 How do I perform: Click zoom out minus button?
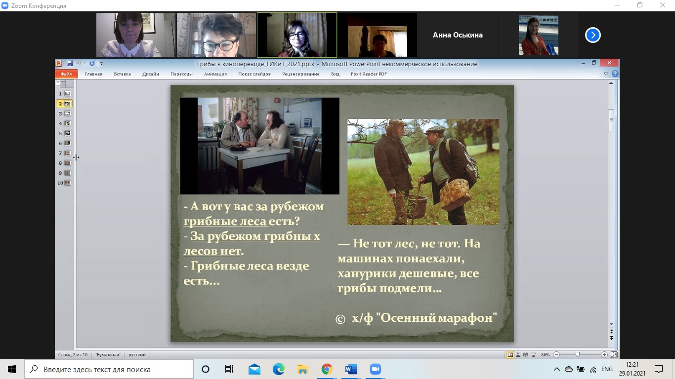point(556,355)
